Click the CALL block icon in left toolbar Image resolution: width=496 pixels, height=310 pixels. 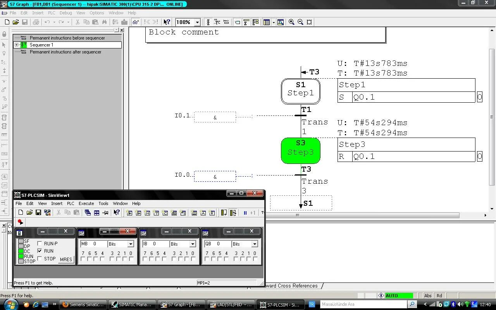point(4,153)
